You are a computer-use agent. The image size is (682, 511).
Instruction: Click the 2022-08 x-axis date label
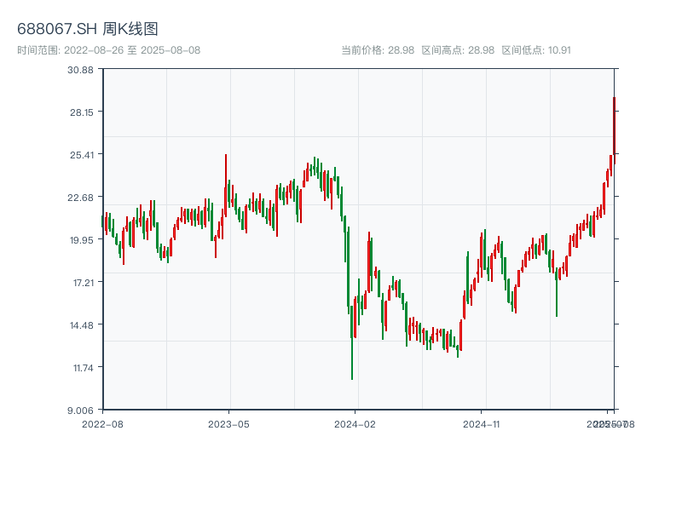(102, 423)
